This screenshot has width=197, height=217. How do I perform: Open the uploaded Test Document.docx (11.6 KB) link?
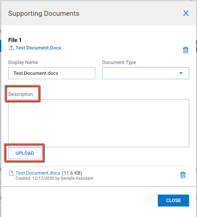click(x=38, y=173)
